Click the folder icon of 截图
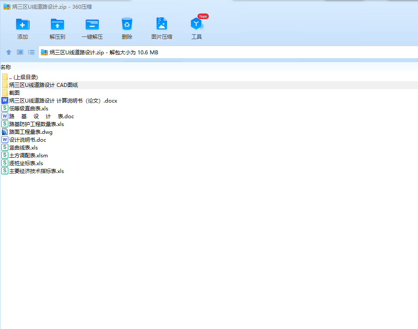Screen dimensions: 418x329 pyautogui.click(x=5, y=93)
